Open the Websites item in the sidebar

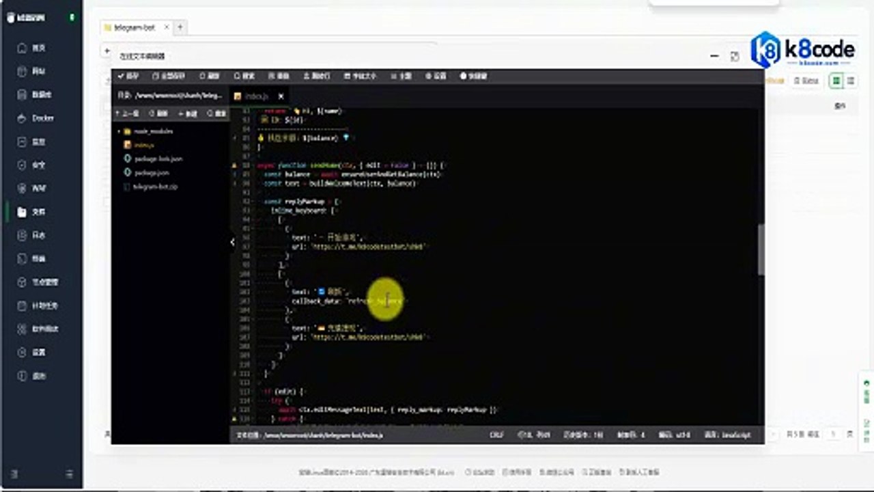pyautogui.click(x=31, y=71)
